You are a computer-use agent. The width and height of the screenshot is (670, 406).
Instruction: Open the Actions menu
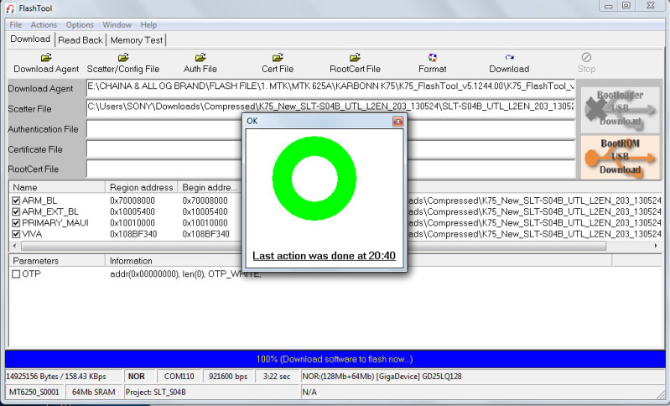[x=44, y=25]
